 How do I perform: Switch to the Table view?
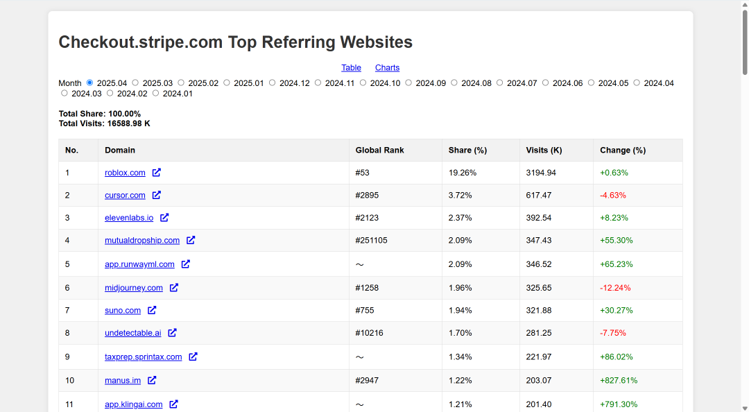coord(351,68)
